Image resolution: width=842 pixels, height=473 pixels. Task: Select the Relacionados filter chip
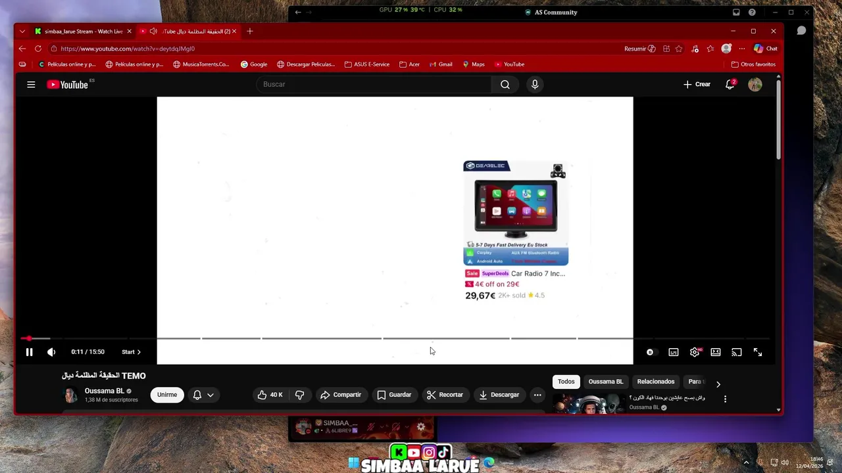click(x=656, y=382)
